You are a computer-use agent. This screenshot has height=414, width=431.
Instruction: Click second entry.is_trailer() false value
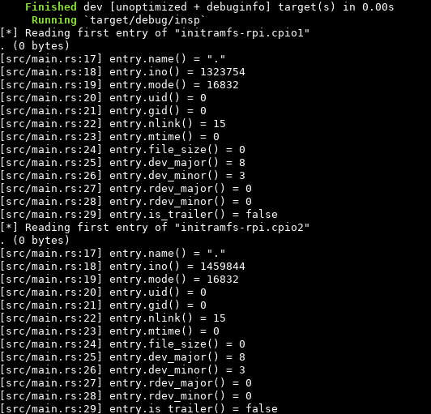[x=262, y=408]
